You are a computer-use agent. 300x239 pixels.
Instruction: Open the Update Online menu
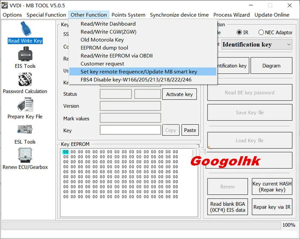pos(272,15)
